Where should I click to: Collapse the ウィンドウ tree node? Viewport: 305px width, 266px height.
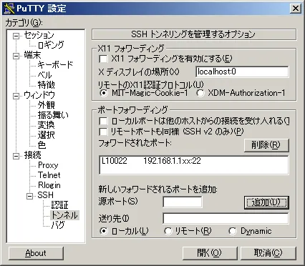pos(16,96)
